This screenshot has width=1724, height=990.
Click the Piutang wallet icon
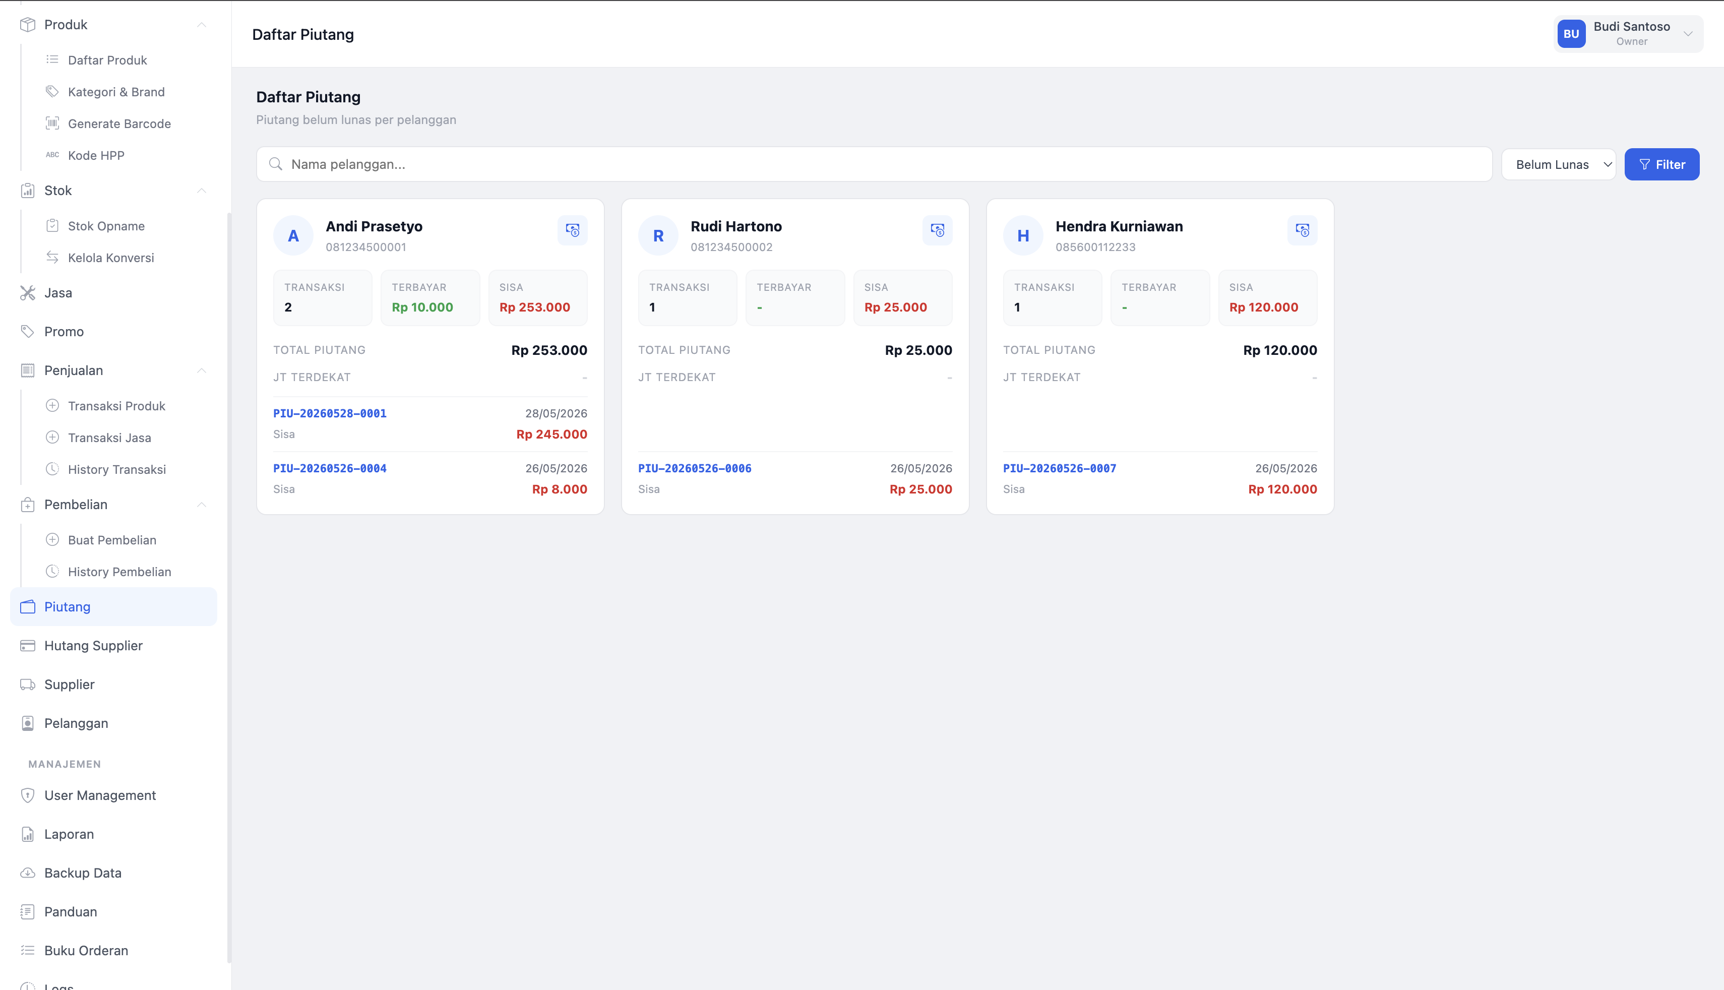pyautogui.click(x=27, y=606)
